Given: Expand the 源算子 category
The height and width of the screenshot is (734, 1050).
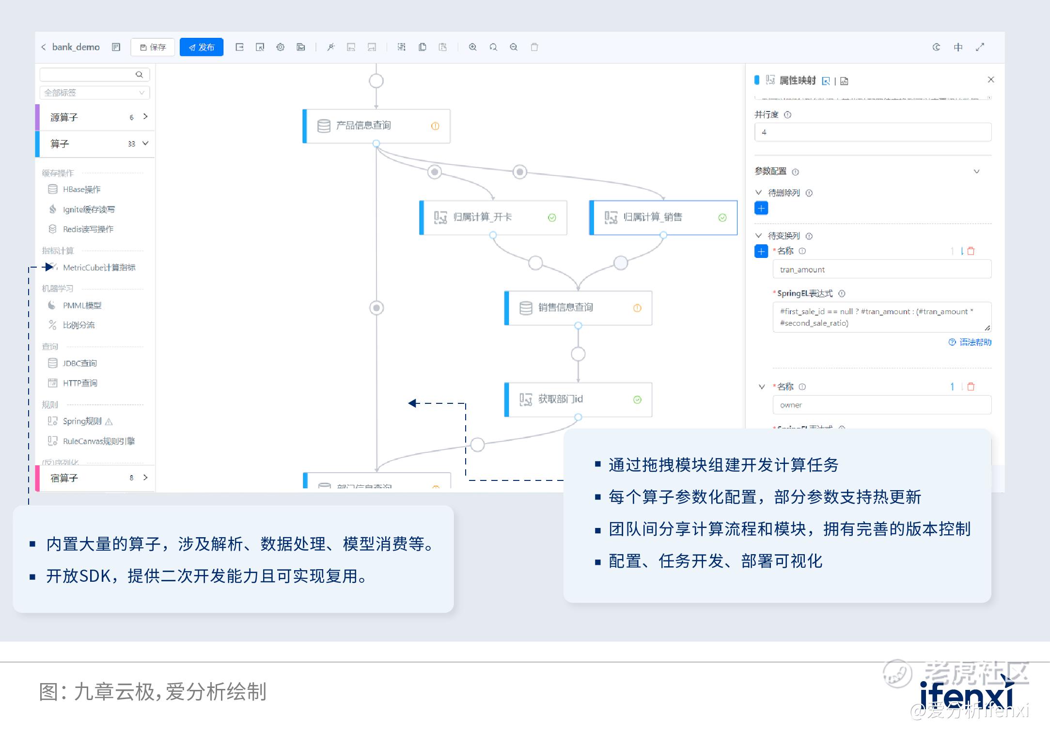Looking at the screenshot, I should (x=145, y=117).
